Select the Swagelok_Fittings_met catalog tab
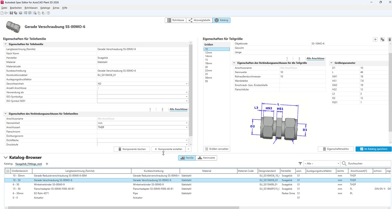Screen dimensions: 392x209 coord(29,164)
